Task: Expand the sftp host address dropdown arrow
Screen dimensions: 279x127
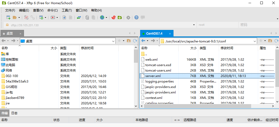Action: tap(194, 25)
